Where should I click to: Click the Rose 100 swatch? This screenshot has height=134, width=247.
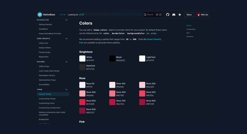tap(112, 85)
